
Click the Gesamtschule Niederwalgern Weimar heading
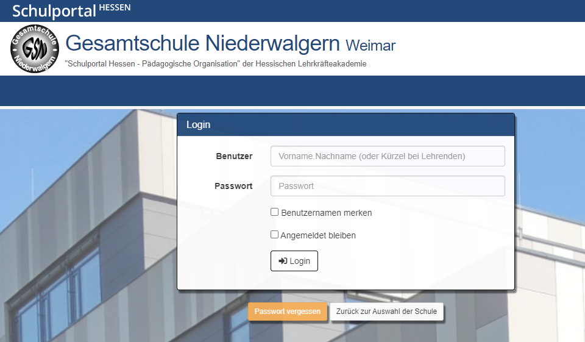(x=230, y=43)
